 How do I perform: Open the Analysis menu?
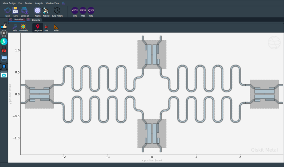(39, 3)
